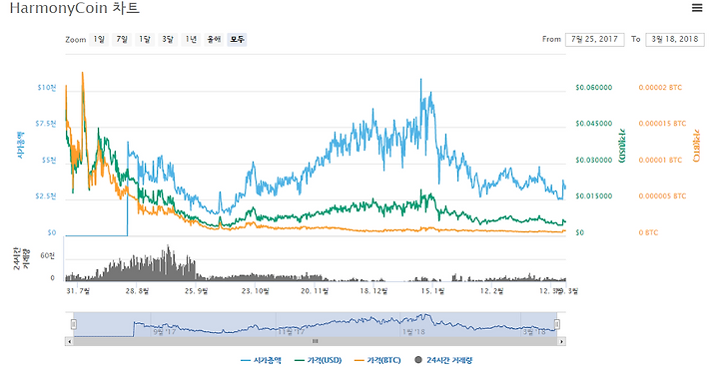Select the 올해 zoom button

pyautogui.click(x=214, y=39)
